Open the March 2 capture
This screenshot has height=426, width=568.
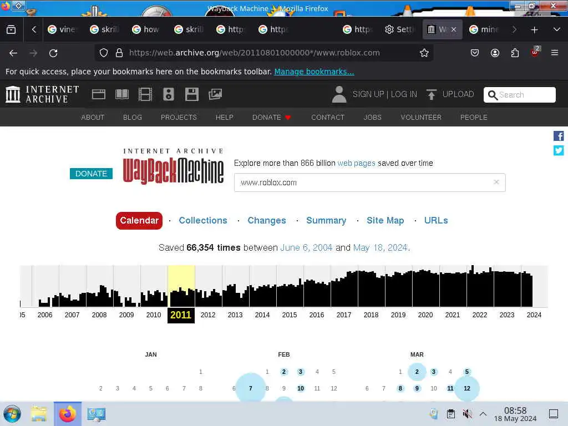[417, 372]
